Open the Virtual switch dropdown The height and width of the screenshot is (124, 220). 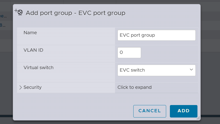(x=156, y=70)
